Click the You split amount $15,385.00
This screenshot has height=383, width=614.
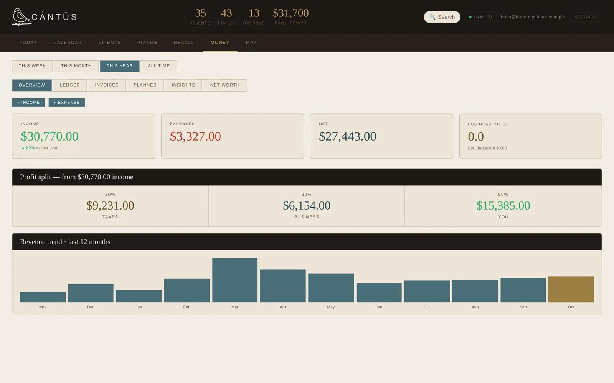point(503,206)
